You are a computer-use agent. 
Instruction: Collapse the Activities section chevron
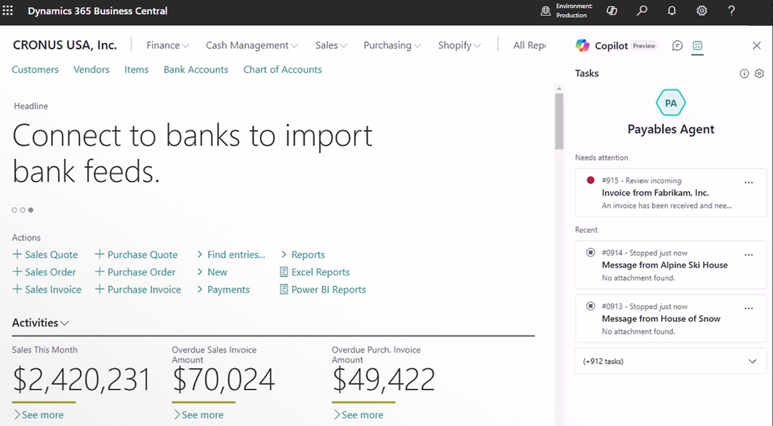pyautogui.click(x=64, y=322)
